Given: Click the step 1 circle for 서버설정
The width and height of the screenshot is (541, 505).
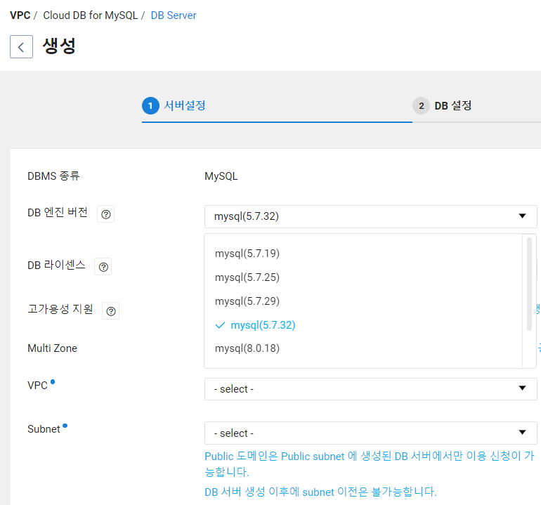Looking at the screenshot, I should [x=150, y=105].
